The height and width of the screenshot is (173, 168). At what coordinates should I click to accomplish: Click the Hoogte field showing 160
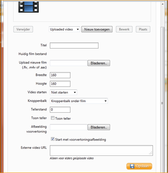(x=60, y=84)
